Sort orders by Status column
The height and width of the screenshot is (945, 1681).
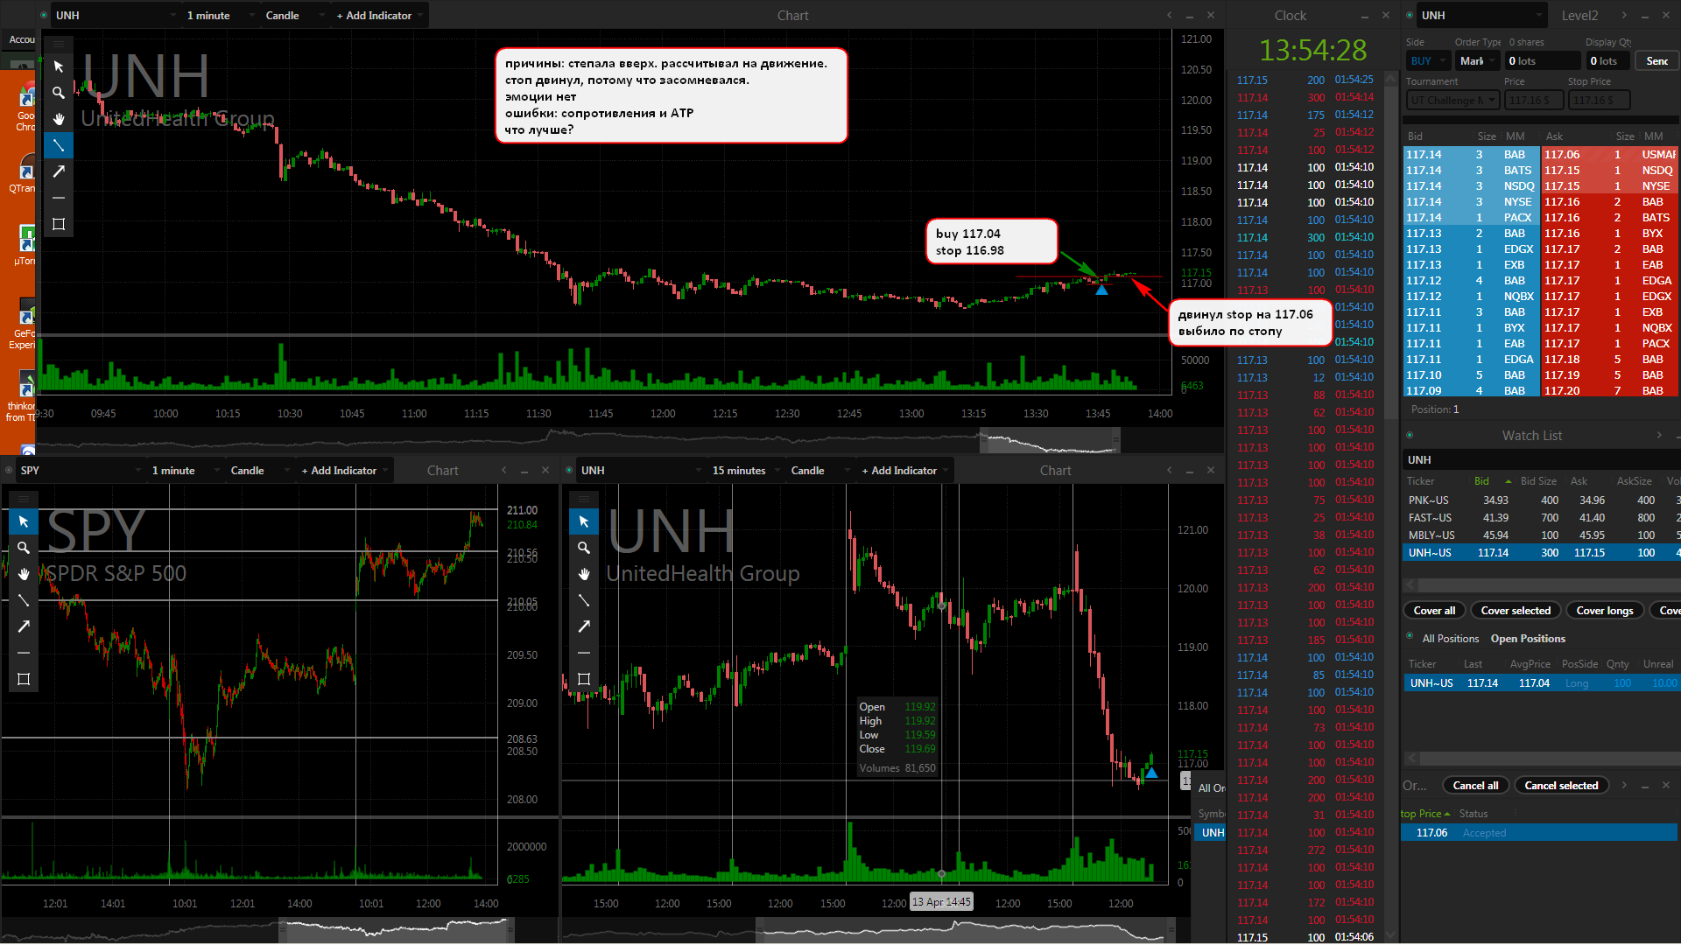pyautogui.click(x=1473, y=814)
